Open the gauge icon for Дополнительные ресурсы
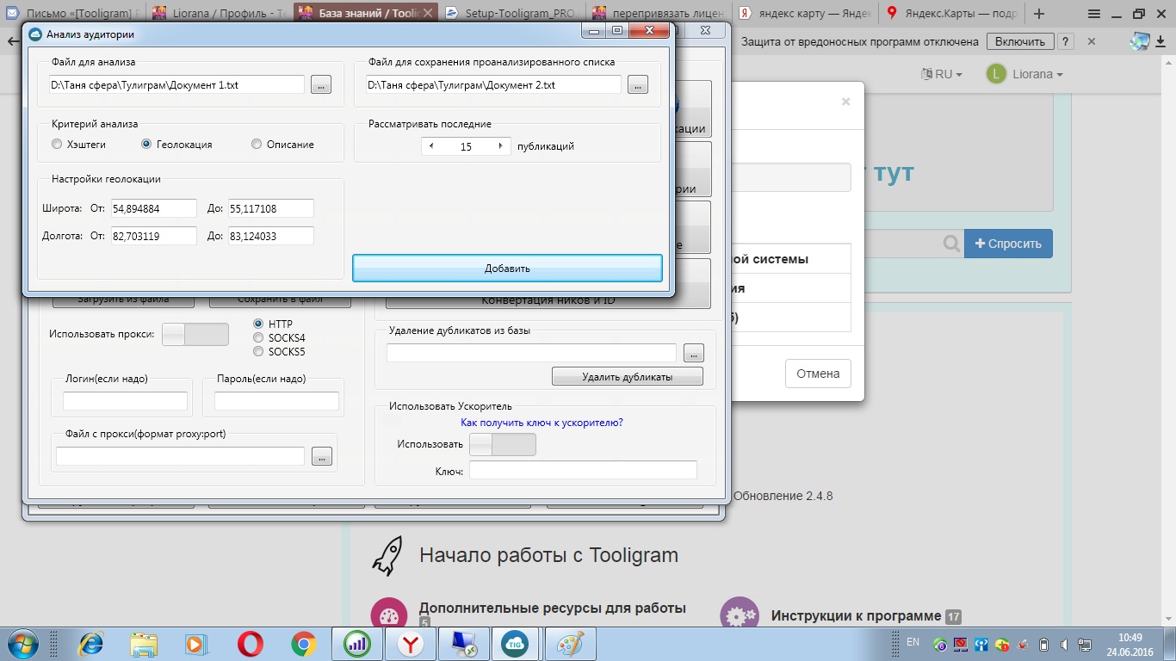Screen dimensions: 1176x661 click(388, 615)
